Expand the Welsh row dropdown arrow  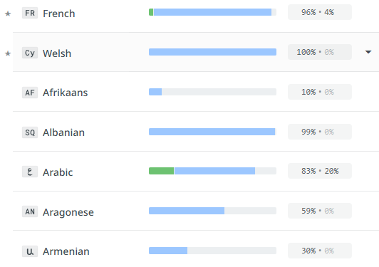pyautogui.click(x=368, y=52)
